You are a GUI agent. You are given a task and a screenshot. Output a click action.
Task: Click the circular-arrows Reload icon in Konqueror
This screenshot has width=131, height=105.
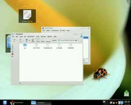coord(33,40)
